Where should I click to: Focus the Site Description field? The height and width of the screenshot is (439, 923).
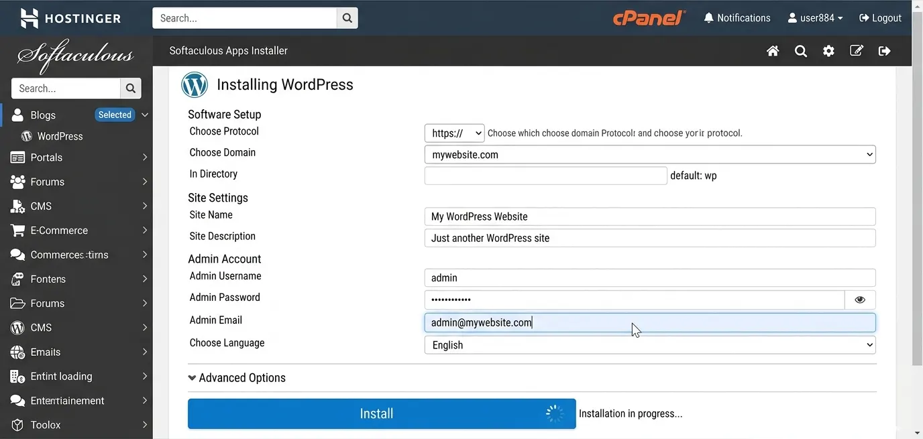(x=650, y=238)
